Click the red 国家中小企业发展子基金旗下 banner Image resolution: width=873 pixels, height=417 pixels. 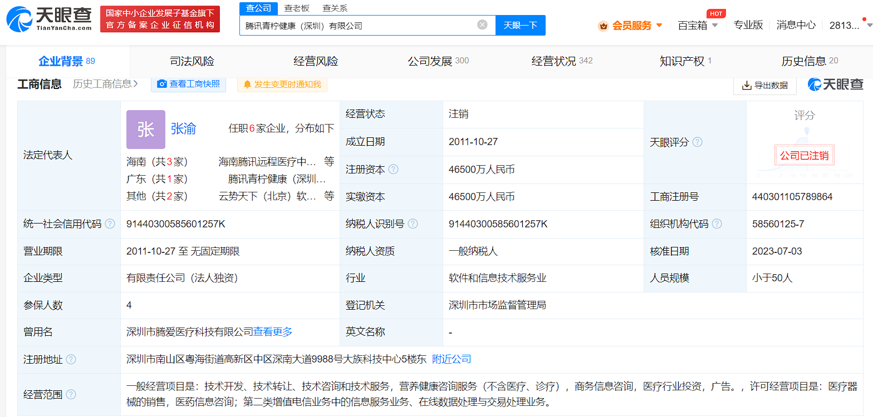coord(160,19)
